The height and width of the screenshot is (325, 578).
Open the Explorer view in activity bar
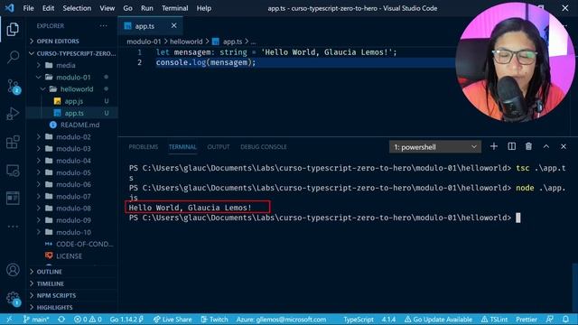(x=13, y=30)
